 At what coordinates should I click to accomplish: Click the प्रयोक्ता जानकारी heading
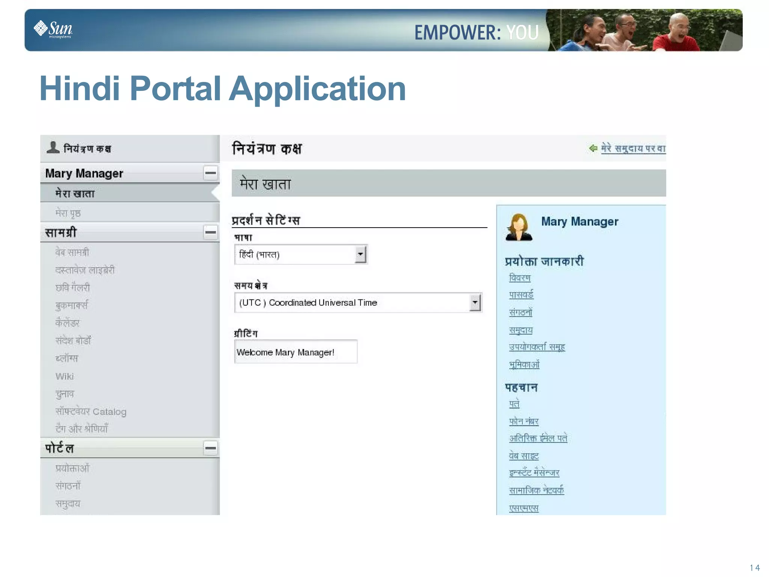[544, 261]
